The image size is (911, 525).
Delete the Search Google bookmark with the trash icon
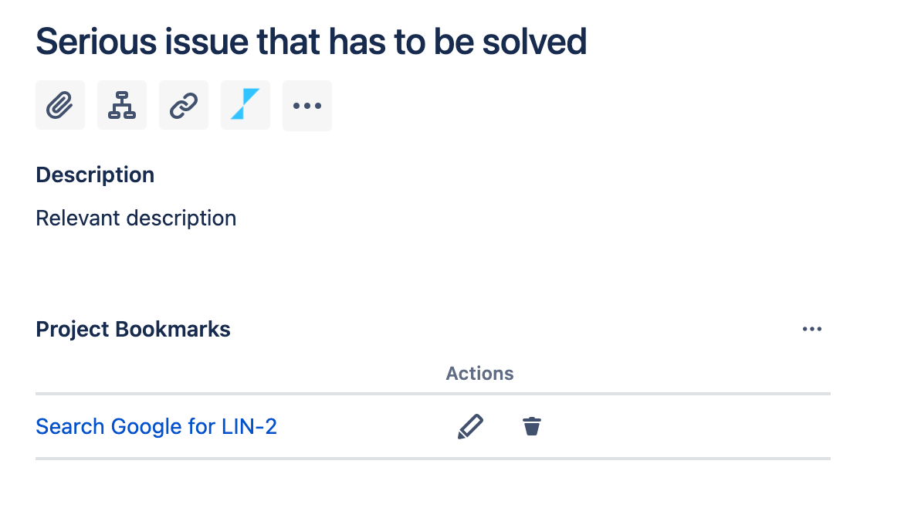(532, 427)
